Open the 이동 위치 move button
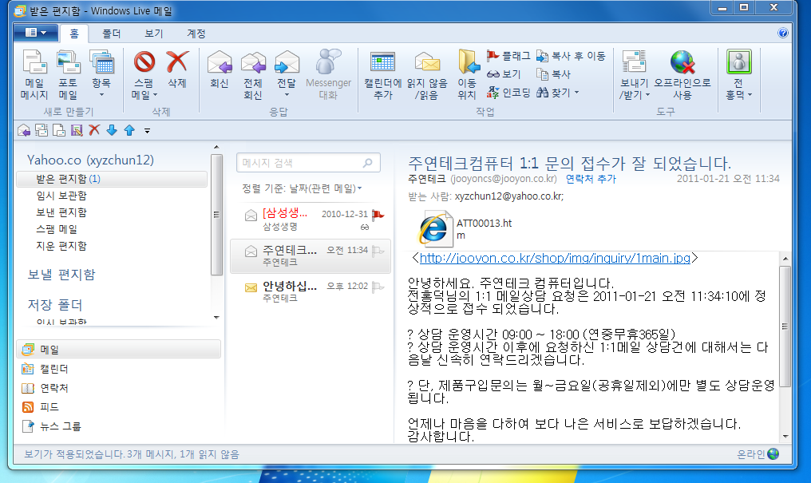This screenshot has width=811, height=483. 468,75
